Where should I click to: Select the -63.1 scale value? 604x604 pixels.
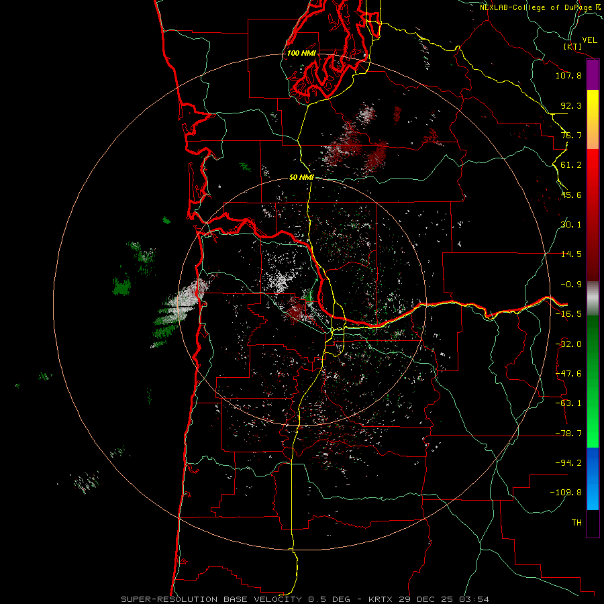tap(568, 403)
